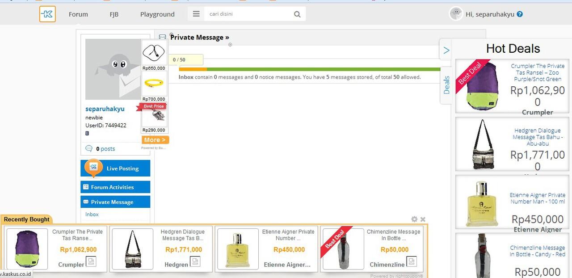572x278 pixels.
Task: Click the '0 / 50' message counter tooltip
Action: click(x=185, y=59)
